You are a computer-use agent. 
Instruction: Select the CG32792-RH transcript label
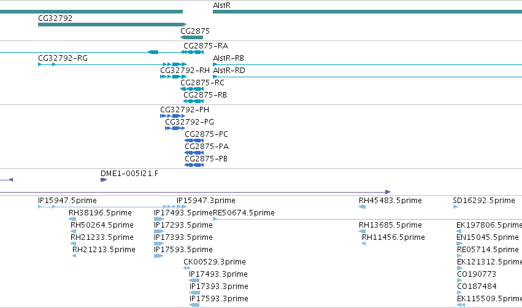185,71
